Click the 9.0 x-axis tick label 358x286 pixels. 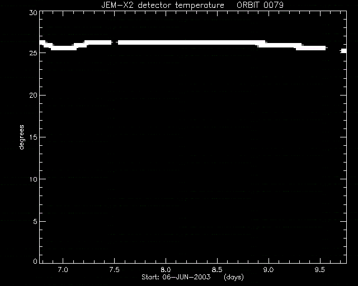(268, 270)
